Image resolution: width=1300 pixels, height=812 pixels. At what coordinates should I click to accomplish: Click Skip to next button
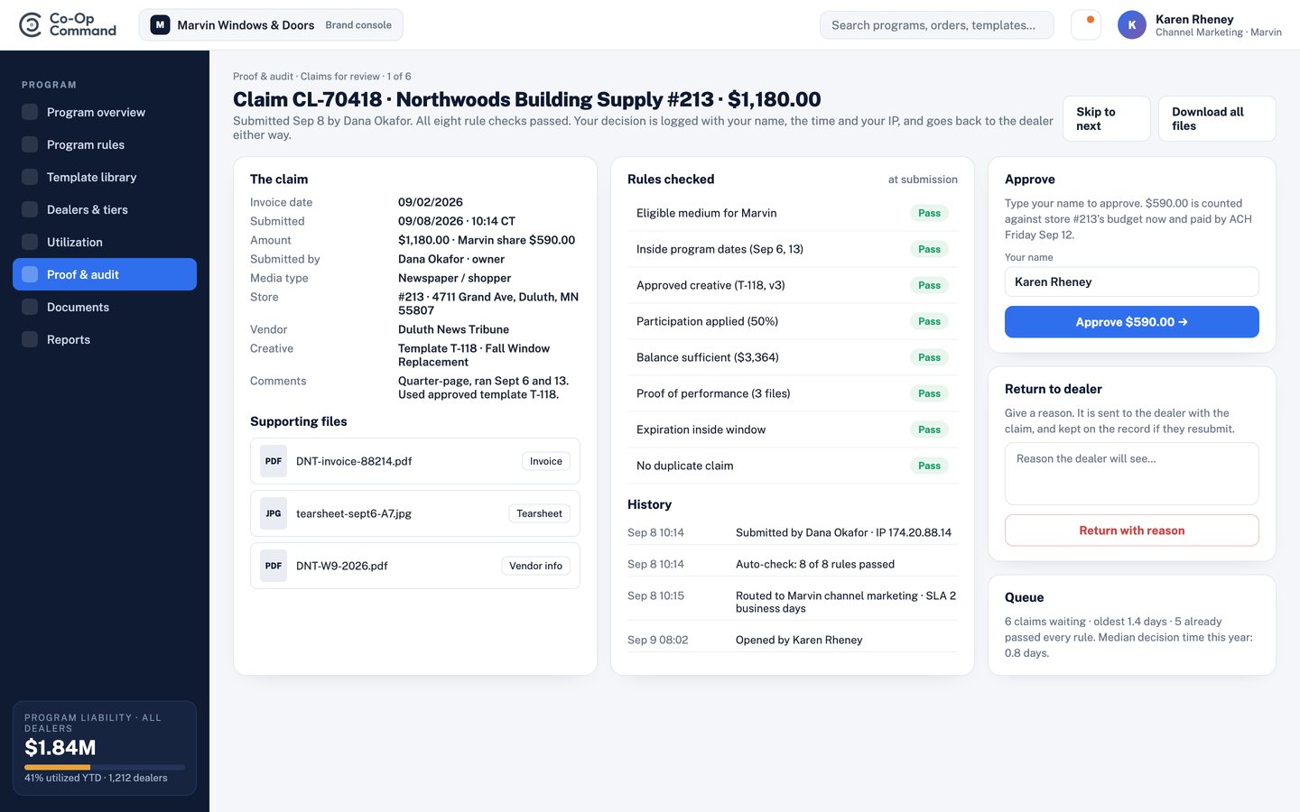pyautogui.click(x=1107, y=119)
